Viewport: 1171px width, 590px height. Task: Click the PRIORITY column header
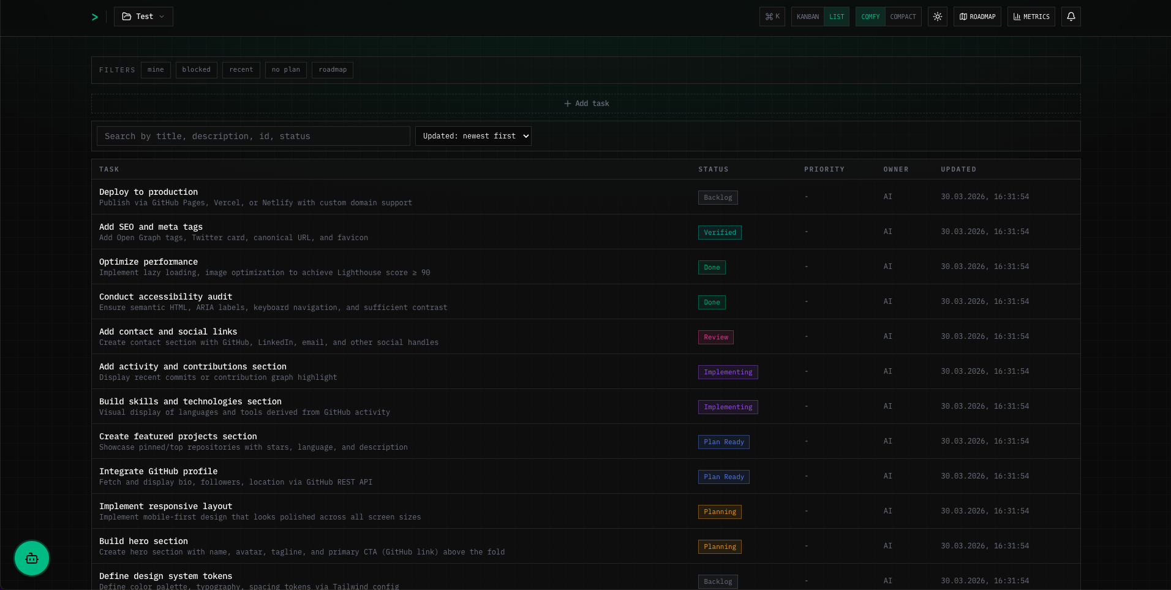coord(824,169)
